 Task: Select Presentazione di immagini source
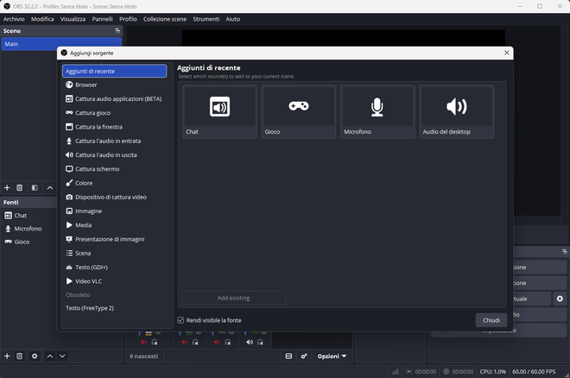coord(114,239)
